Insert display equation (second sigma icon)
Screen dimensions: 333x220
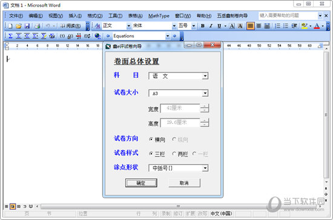pos(19,36)
